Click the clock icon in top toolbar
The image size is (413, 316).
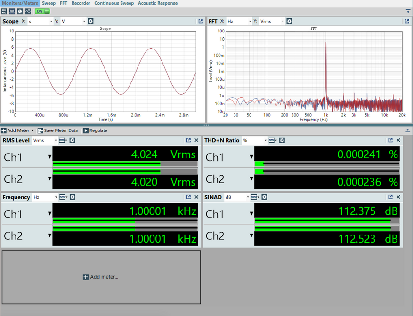[x=20, y=11]
